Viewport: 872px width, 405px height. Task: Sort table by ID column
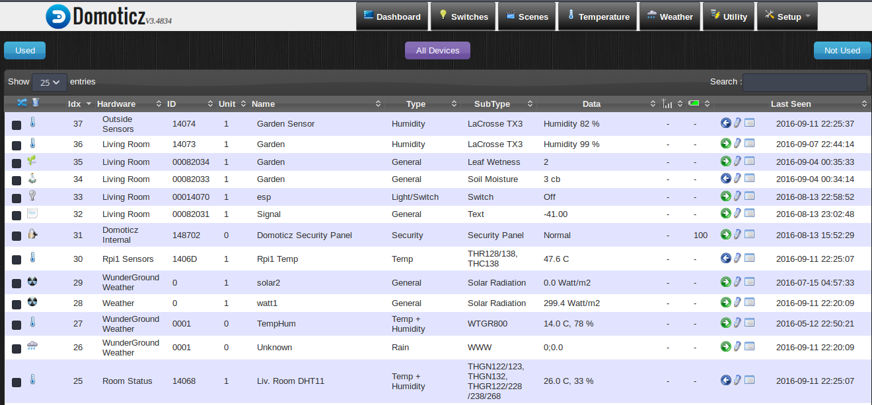190,104
